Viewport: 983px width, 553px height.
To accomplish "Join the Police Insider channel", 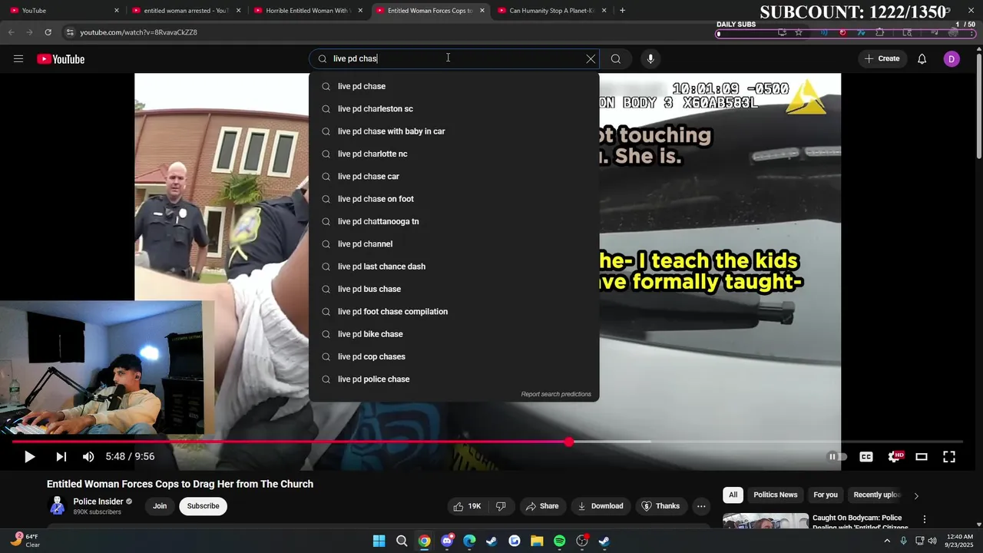I will [160, 506].
